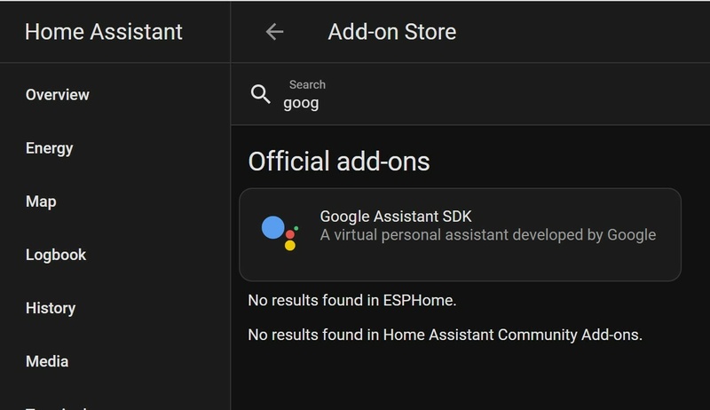Click the Home Assistant sidebar title
The image size is (710, 410).
point(104,32)
